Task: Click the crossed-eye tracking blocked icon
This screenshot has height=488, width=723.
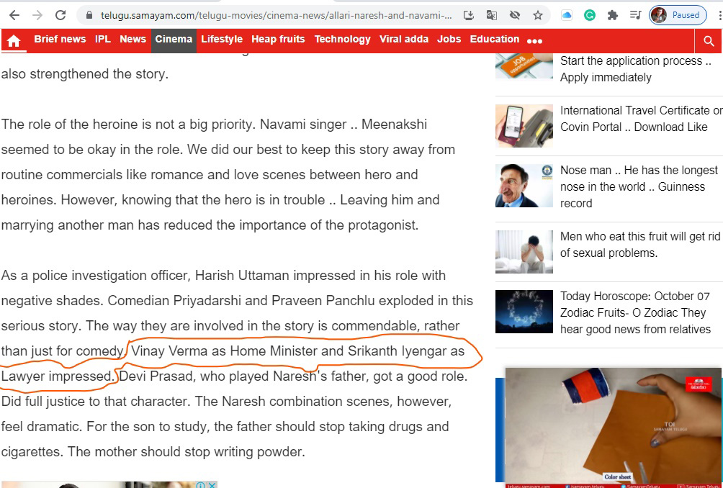Action: (x=514, y=15)
